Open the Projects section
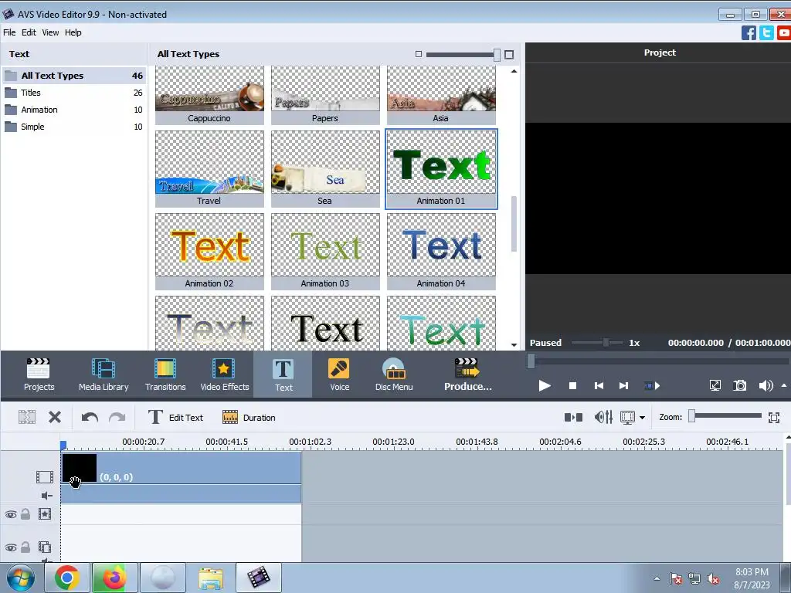 (39, 374)
